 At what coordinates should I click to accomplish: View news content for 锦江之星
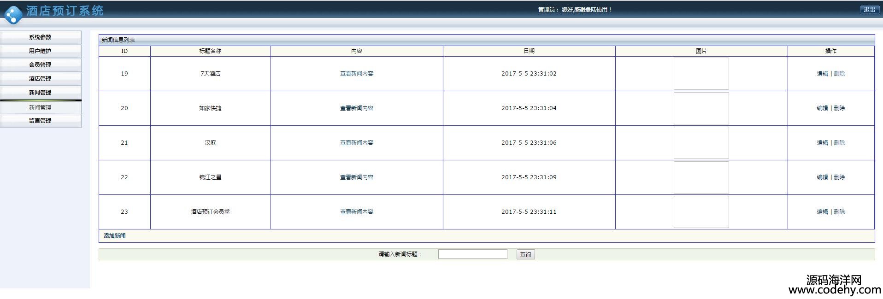point(357,177)
